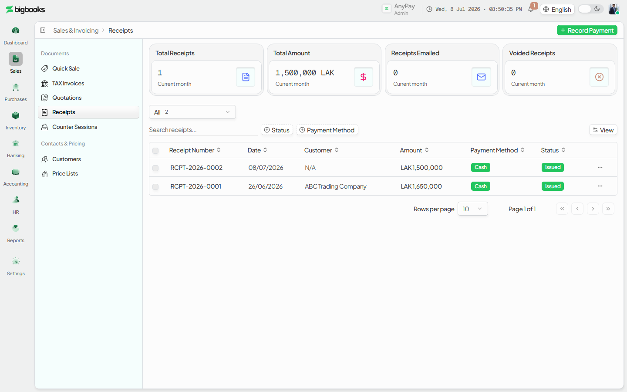The width and height of the screenshot is (627, 392).
Task: Sort by Status column header
Action: tap(553, 150)
